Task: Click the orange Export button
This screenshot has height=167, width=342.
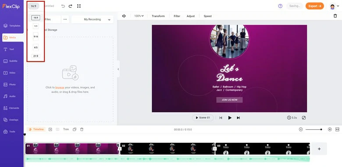Action: click(x=315, y=6)
